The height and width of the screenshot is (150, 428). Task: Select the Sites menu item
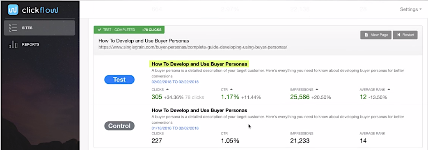point(39,28)
